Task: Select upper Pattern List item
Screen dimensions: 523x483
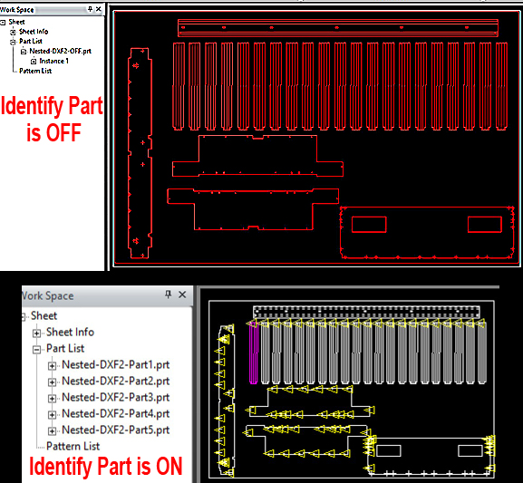Action: (35, 71)
